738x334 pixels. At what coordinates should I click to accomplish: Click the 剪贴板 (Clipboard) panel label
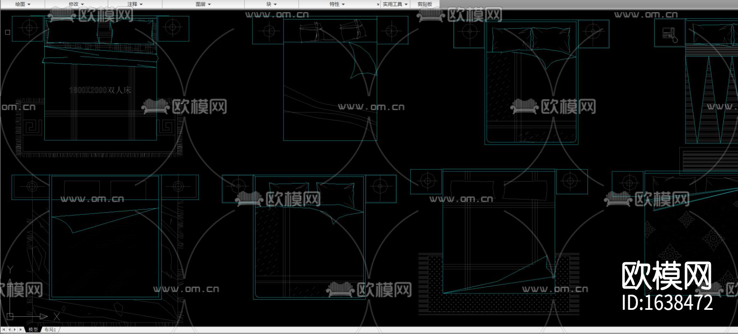[x=424, y=4]
